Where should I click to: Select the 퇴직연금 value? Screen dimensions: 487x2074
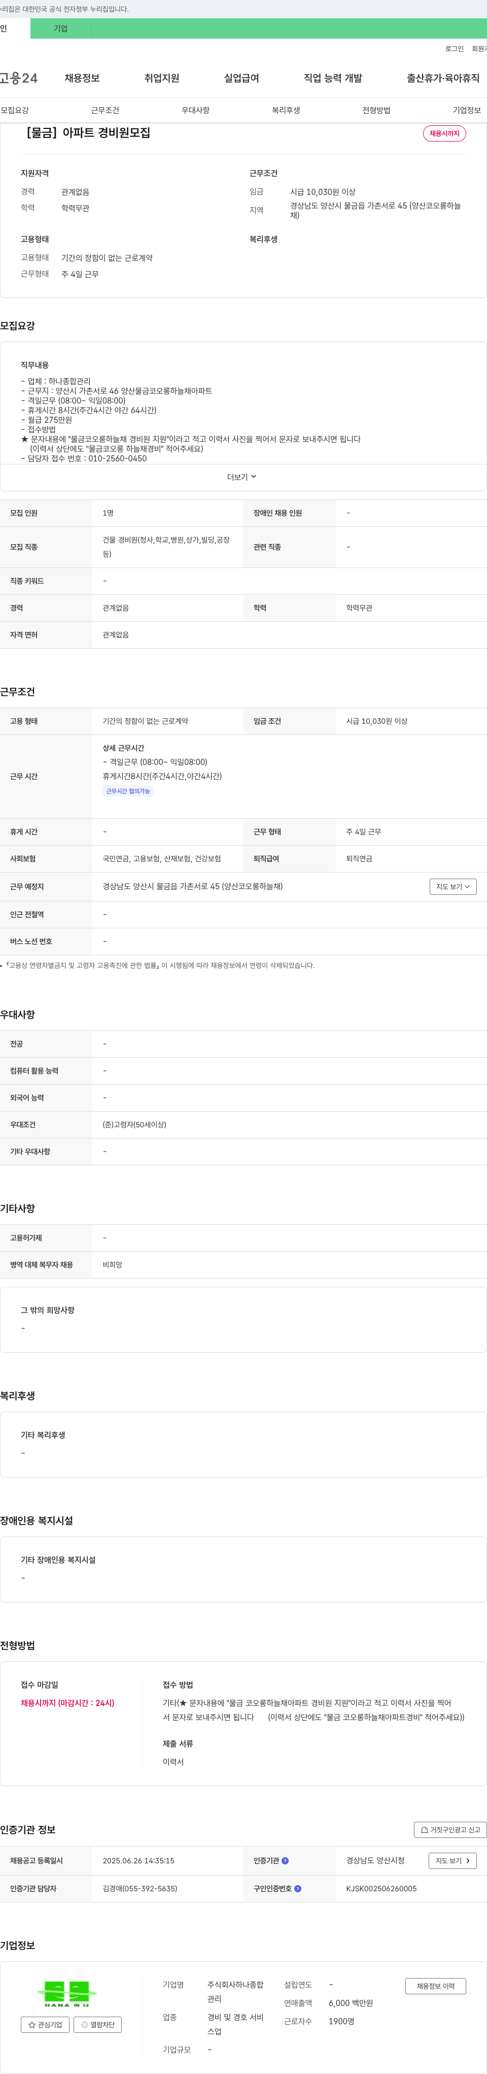coord(359,859)
